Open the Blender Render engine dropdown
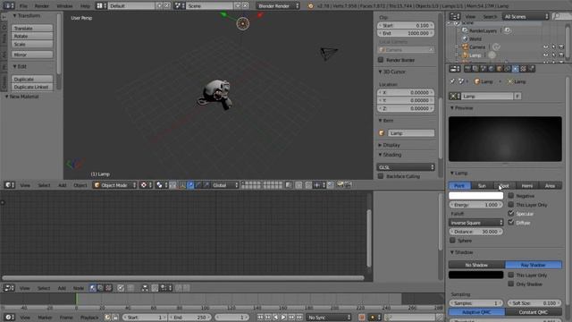 click(x=278, y=6)
